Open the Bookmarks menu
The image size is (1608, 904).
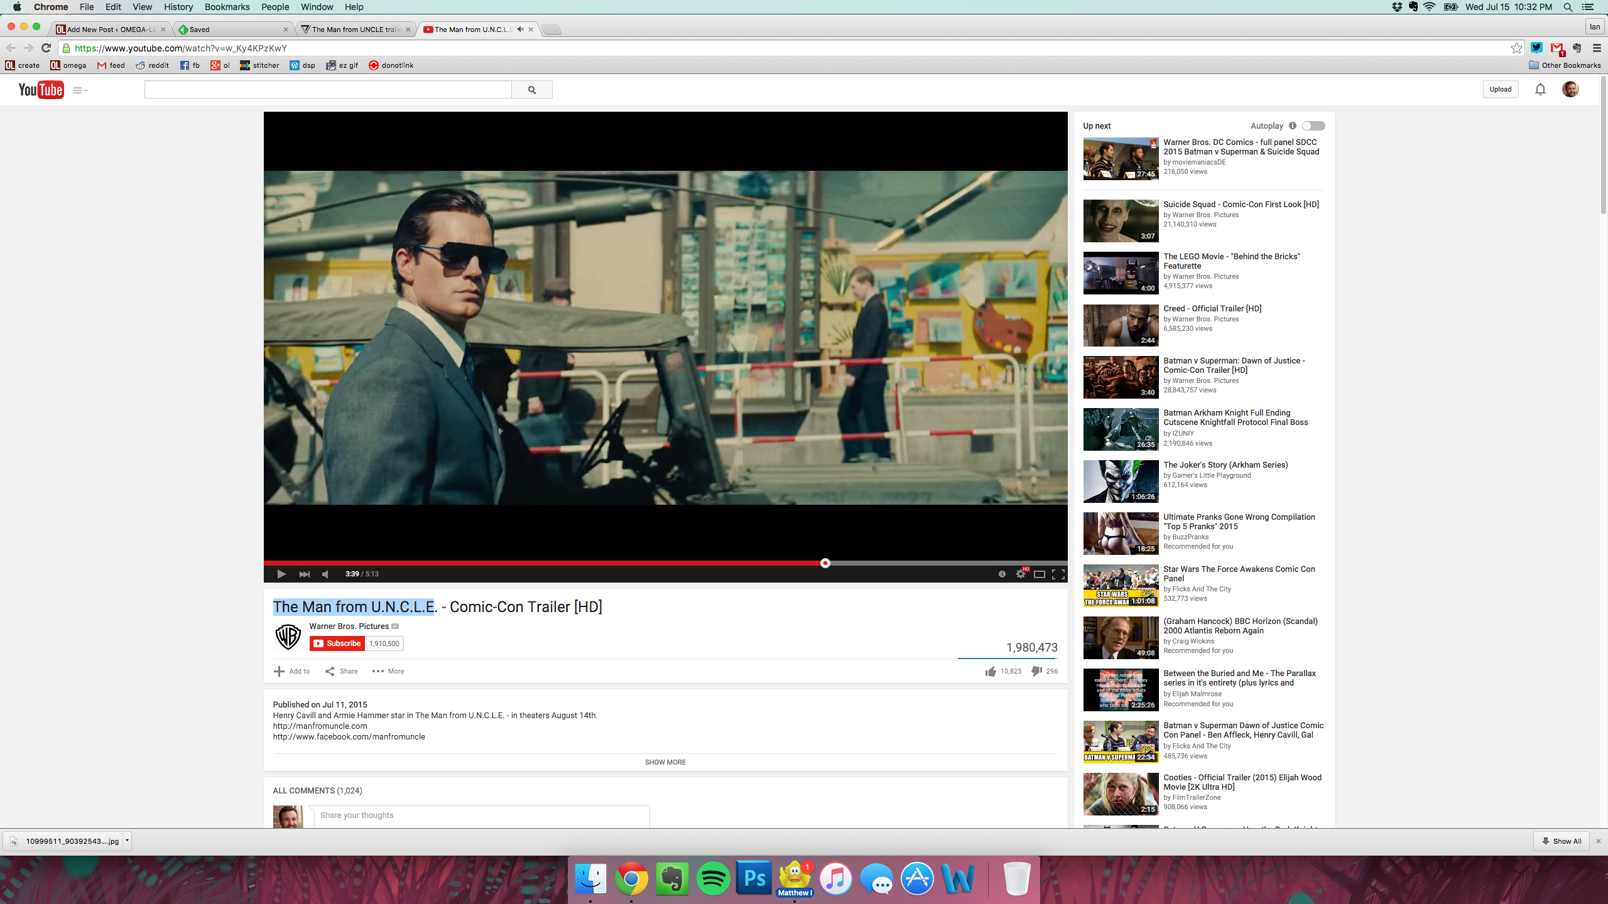coord(227,7)
